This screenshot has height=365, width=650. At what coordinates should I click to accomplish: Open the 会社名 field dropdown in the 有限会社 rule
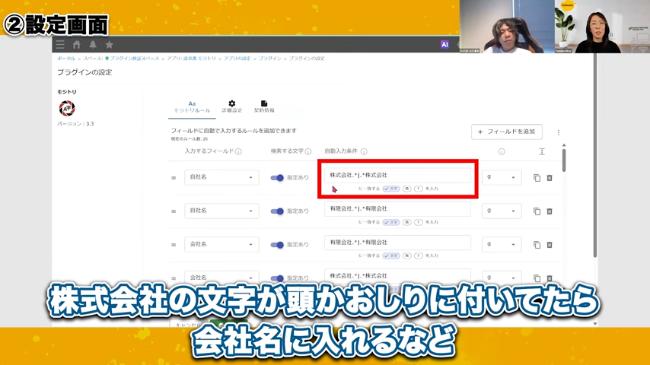click(221, 244)
